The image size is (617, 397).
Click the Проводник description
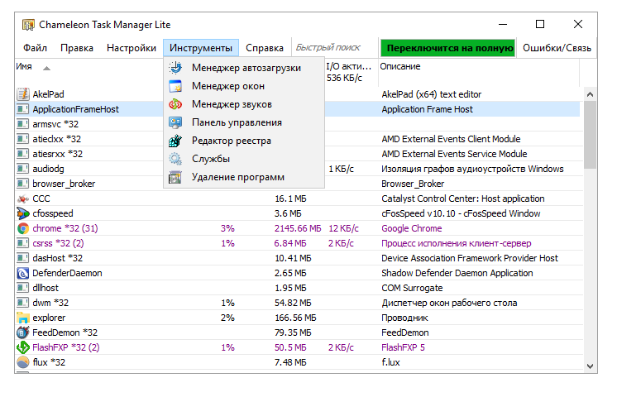(404, 318)
